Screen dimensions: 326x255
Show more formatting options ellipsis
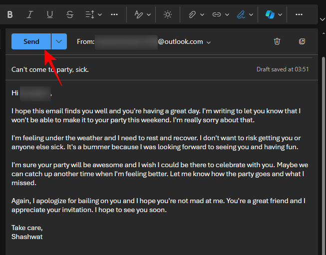(x=114, y=14)
